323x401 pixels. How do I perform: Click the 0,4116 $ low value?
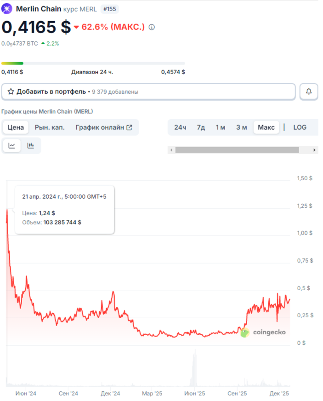coord(12,72)
